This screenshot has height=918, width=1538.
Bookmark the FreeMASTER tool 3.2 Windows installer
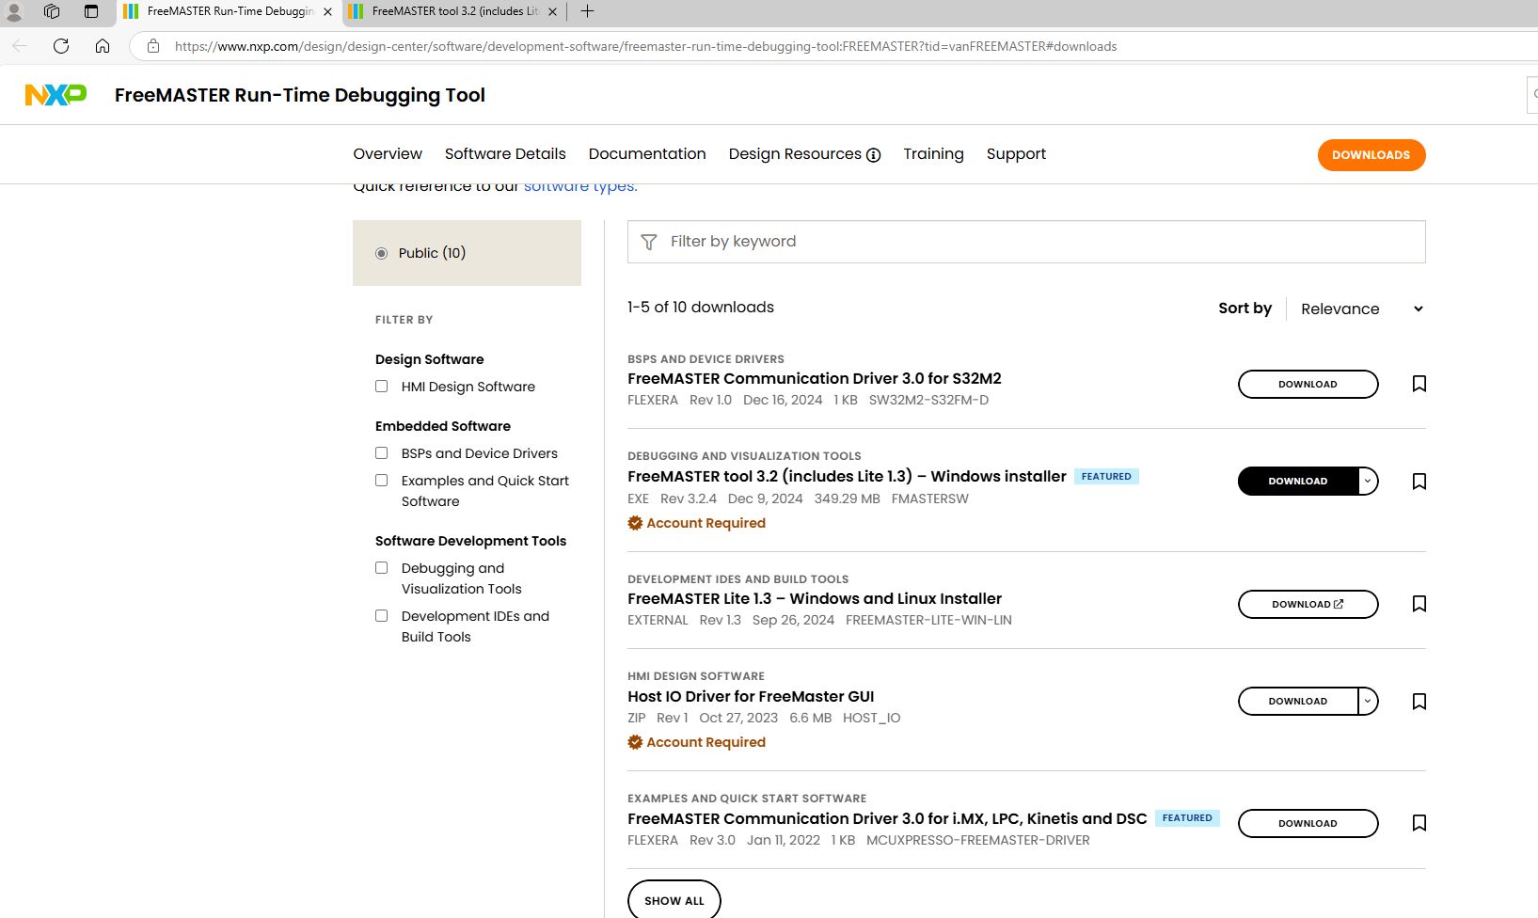pos(1419,482)
